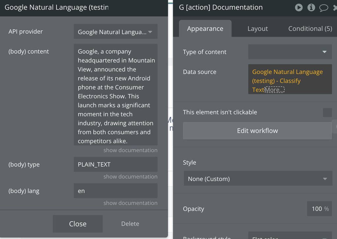Open the API provider dropdown
The width and height of the screenshot is (337, 239).
tap(116, 32)
